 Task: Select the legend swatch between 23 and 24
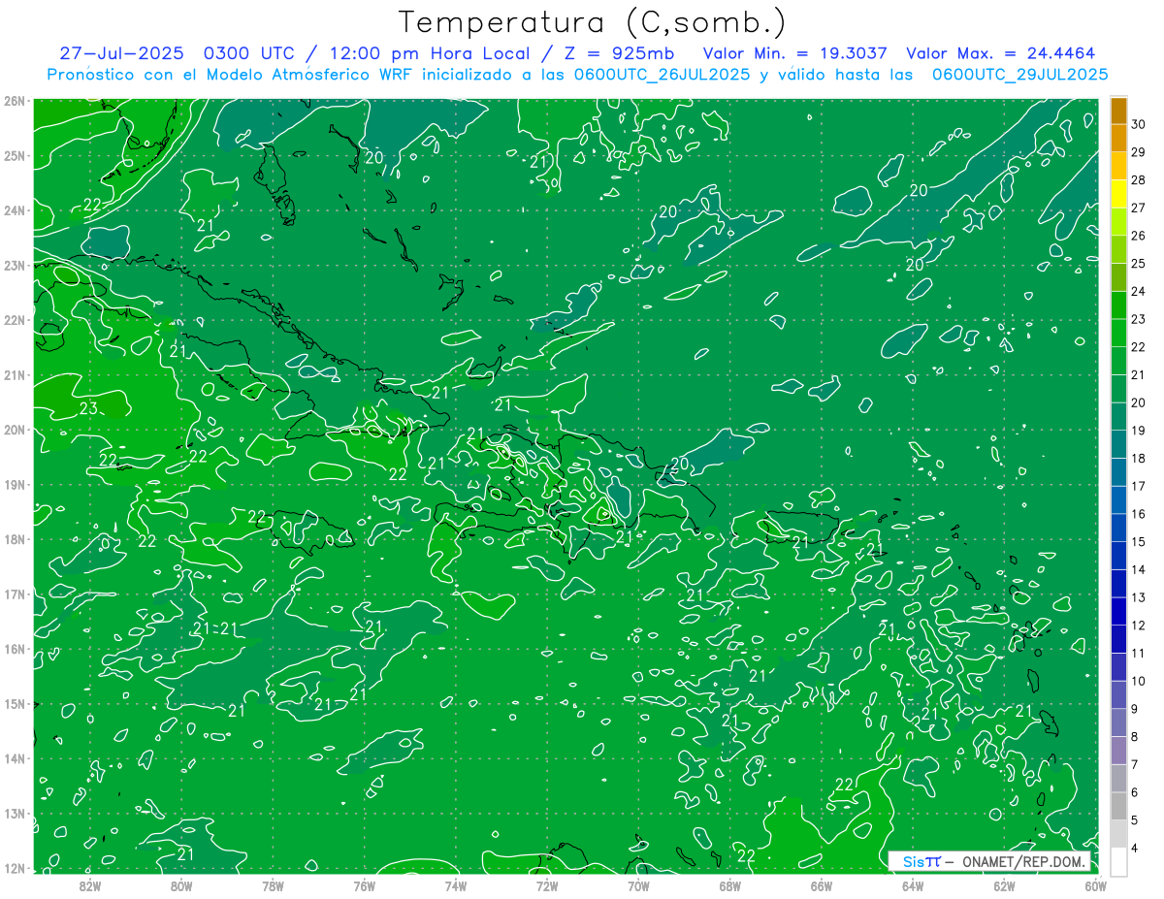[x=1118, y=305]
